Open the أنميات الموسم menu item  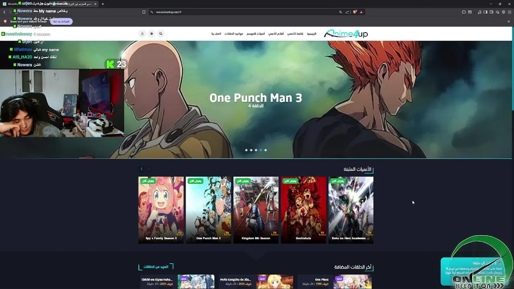(255, 34)
